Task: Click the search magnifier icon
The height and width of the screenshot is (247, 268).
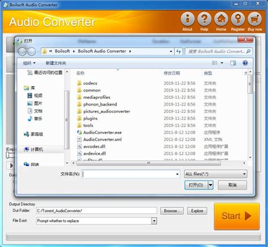Action: 248,51
